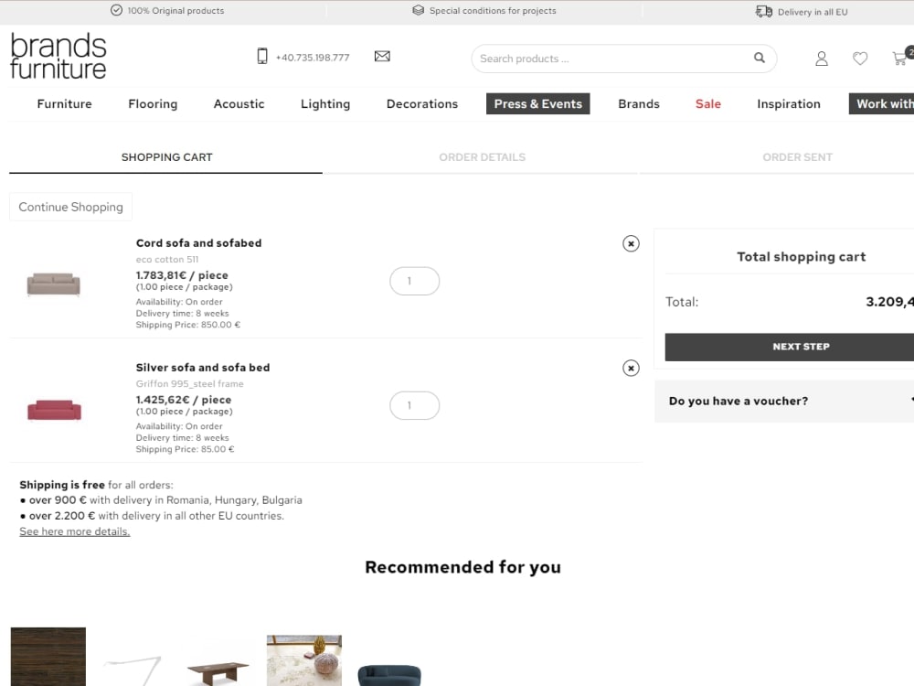This screenshot has height=686, width=914.
Task: Open the Inspiration menu item
Action: click(x=789, y=104)
